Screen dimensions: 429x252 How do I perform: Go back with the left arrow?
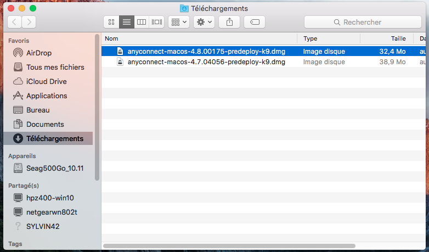[14, 22]
